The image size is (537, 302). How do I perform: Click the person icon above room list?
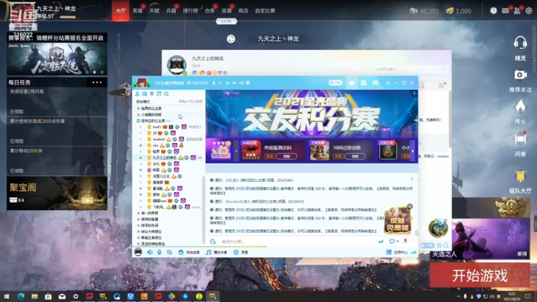tap(138, 94)
